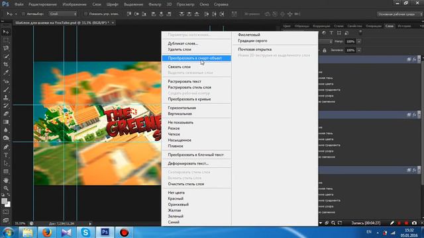
Task: Select the Blur tool
Action: [x=6, y=130]
